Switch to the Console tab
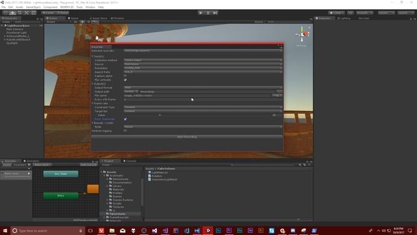This screenshot has width=417, height=235. tap(130, 161)
